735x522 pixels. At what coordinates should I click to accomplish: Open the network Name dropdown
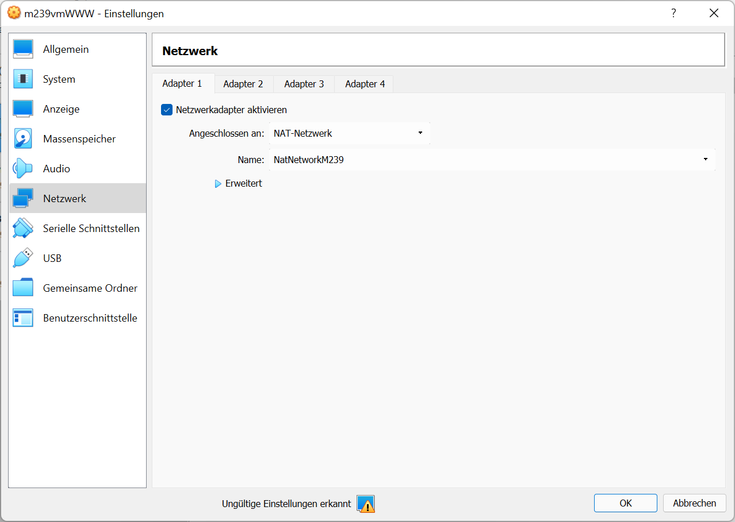[492, 160]
